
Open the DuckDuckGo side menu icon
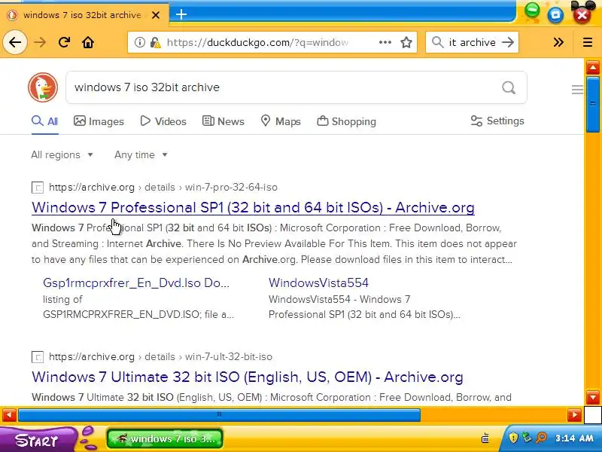[577, 90]
